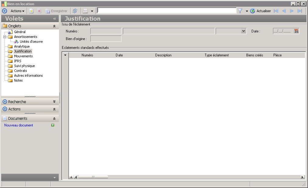
Task: Collapse the Documents section
Action: pyautogui.click(x=54, y=119)
